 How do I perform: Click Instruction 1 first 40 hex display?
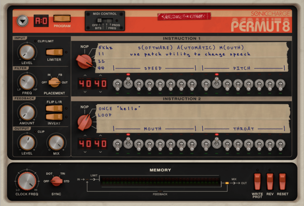(x=85, y=84)
